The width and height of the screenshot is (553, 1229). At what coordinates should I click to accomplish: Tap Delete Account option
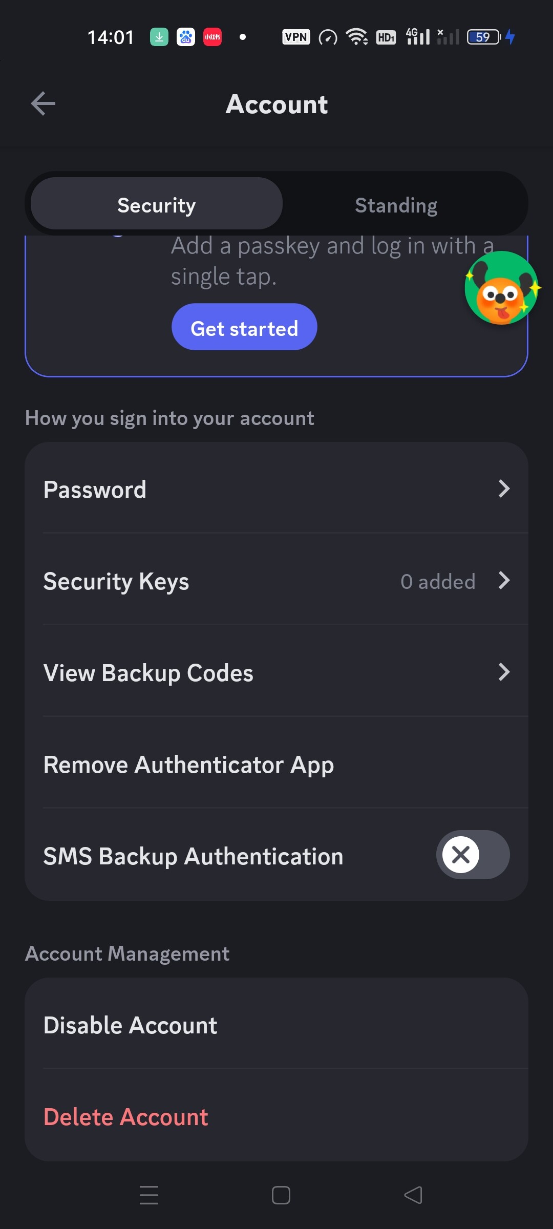[126, 1117]
